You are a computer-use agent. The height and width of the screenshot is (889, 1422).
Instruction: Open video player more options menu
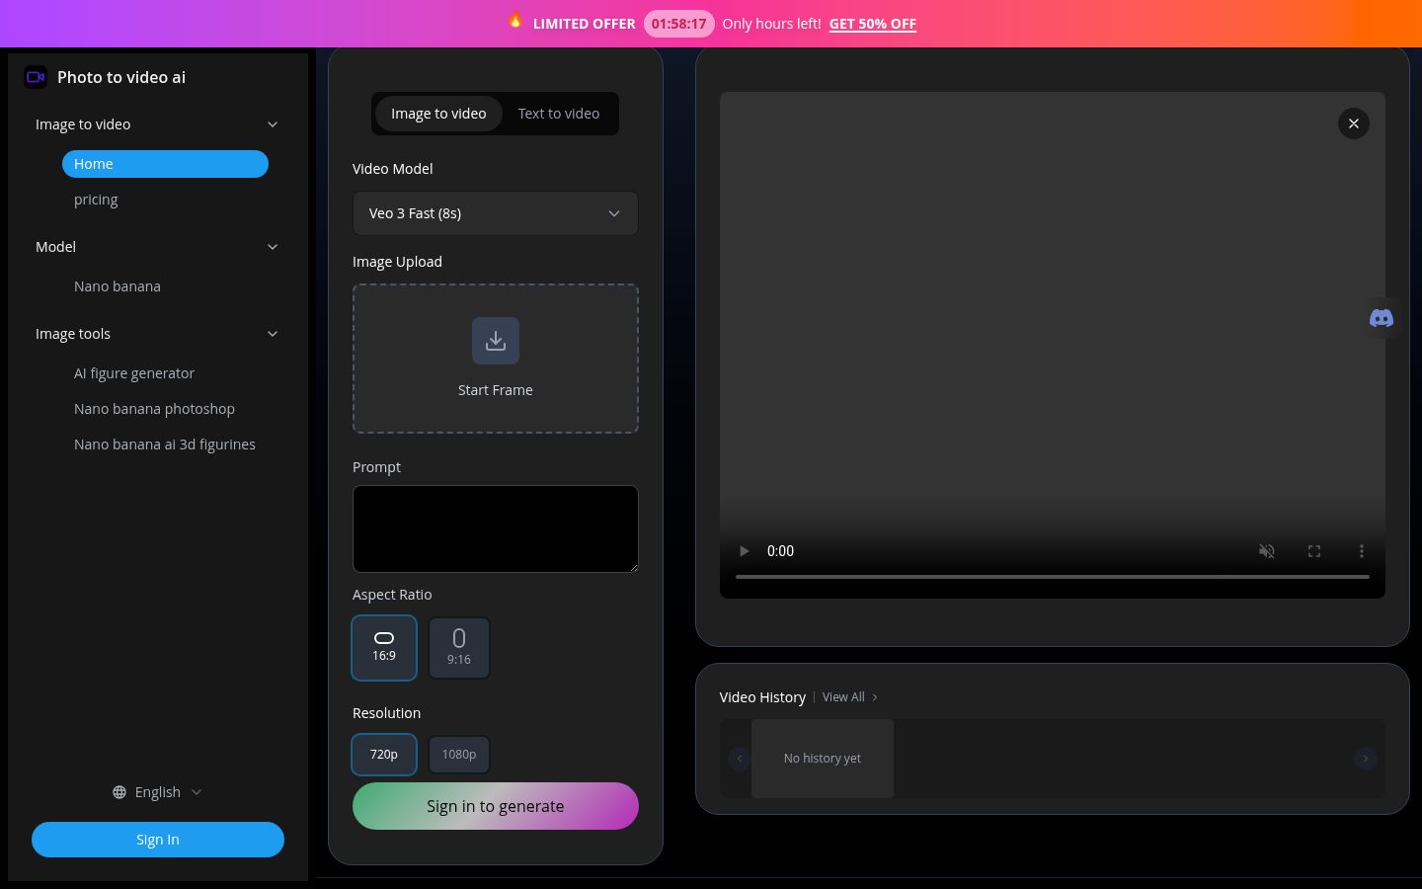coord(1362,551)
